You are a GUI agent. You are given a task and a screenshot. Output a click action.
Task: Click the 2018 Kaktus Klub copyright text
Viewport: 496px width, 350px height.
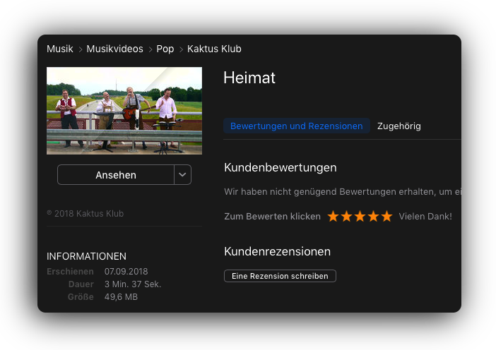85,214
